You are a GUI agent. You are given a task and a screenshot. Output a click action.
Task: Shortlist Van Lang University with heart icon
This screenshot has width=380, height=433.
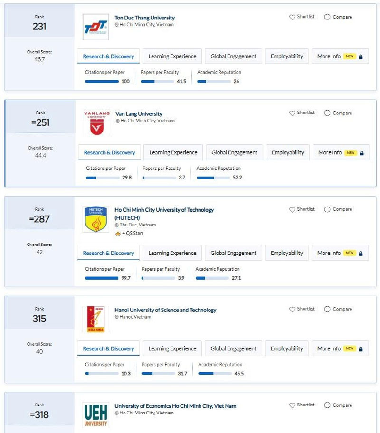click(292, 113)
